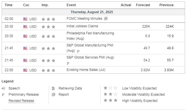Click the importance stars for Existing Home Sales

click(48, 70)
